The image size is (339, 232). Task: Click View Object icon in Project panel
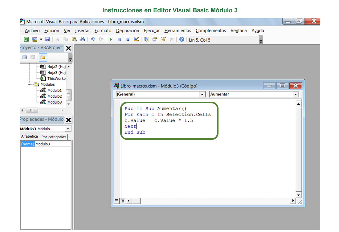(33, 57)
